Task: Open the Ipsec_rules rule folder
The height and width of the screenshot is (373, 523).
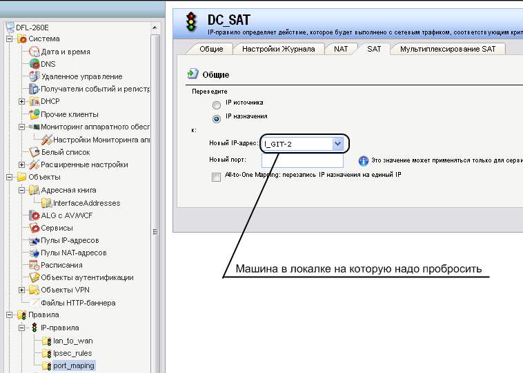Action: pos(72,353)
